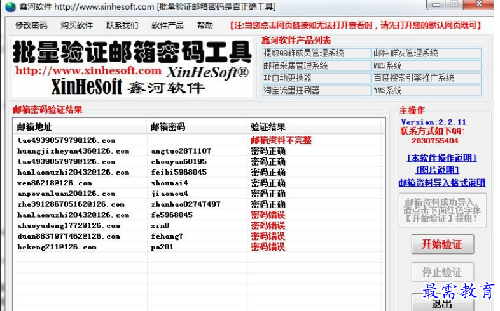Click password cell fe5968045

pyautogui.click(x=172, y=215)
